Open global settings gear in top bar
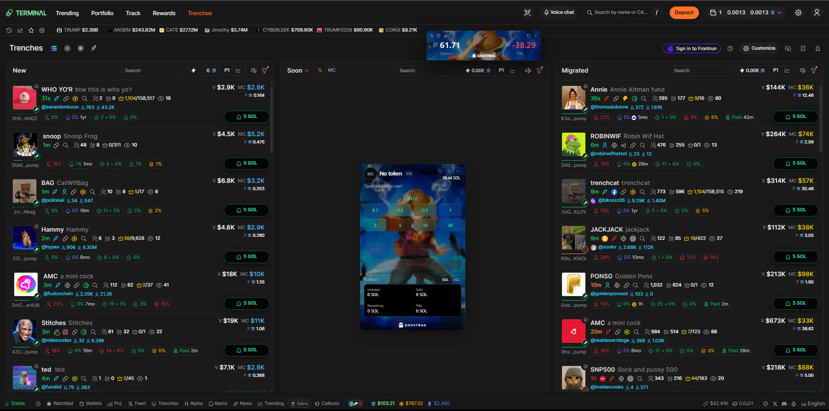The height and width of the screenshot is (411, 829). (x=798, y=13)
